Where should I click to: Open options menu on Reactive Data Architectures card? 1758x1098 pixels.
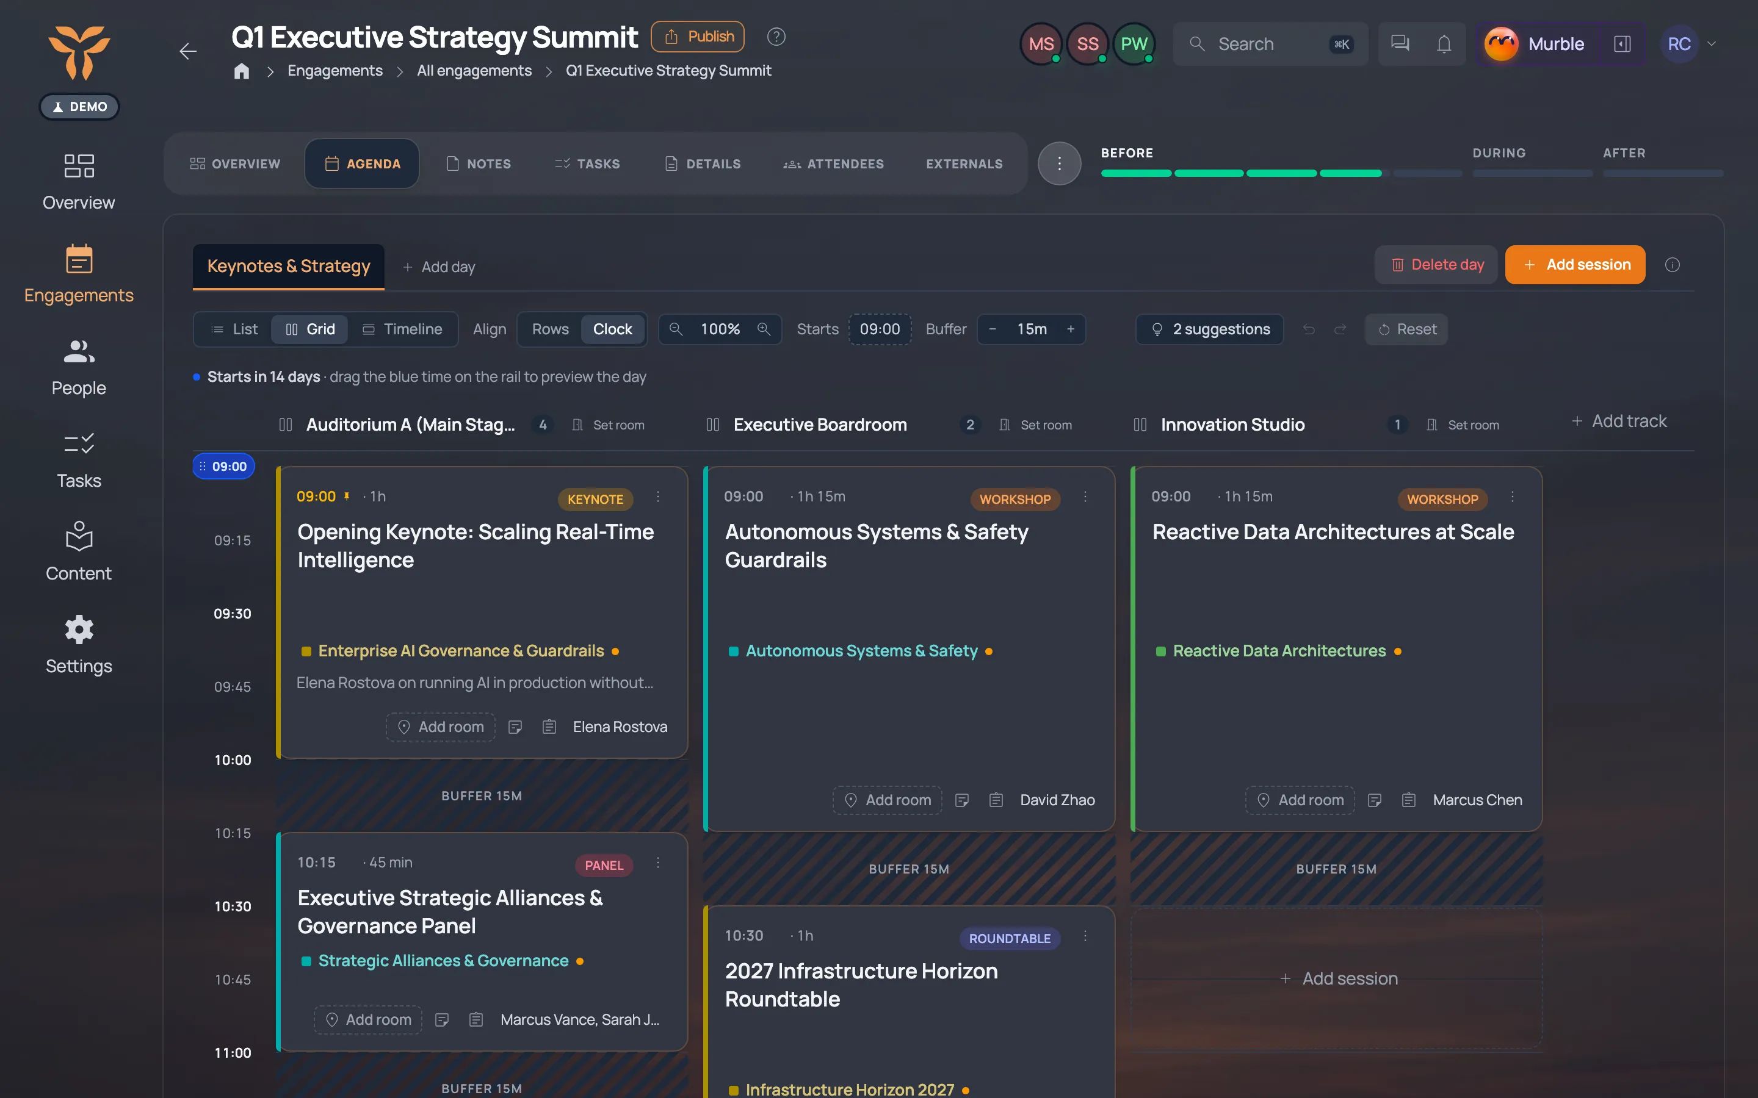(1513, 497)
